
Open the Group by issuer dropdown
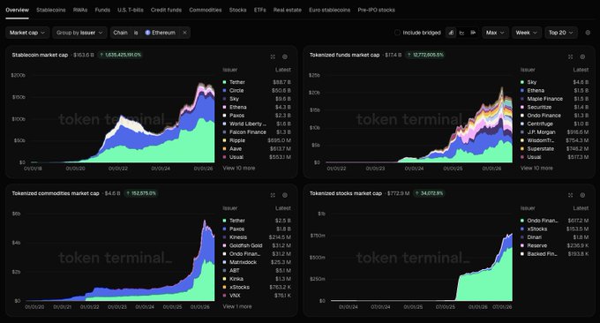(79, 33)
